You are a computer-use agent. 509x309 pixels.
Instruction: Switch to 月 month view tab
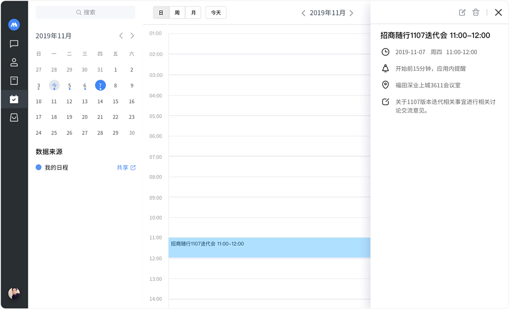[193, 13]
